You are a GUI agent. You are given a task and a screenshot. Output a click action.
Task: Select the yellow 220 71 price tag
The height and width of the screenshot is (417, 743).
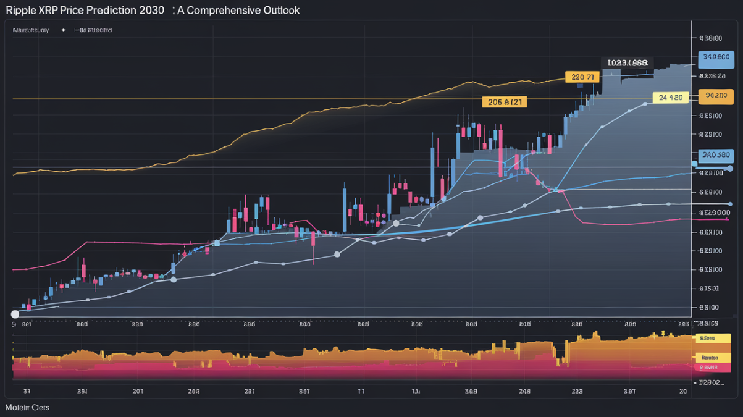[x=582, y=77]
